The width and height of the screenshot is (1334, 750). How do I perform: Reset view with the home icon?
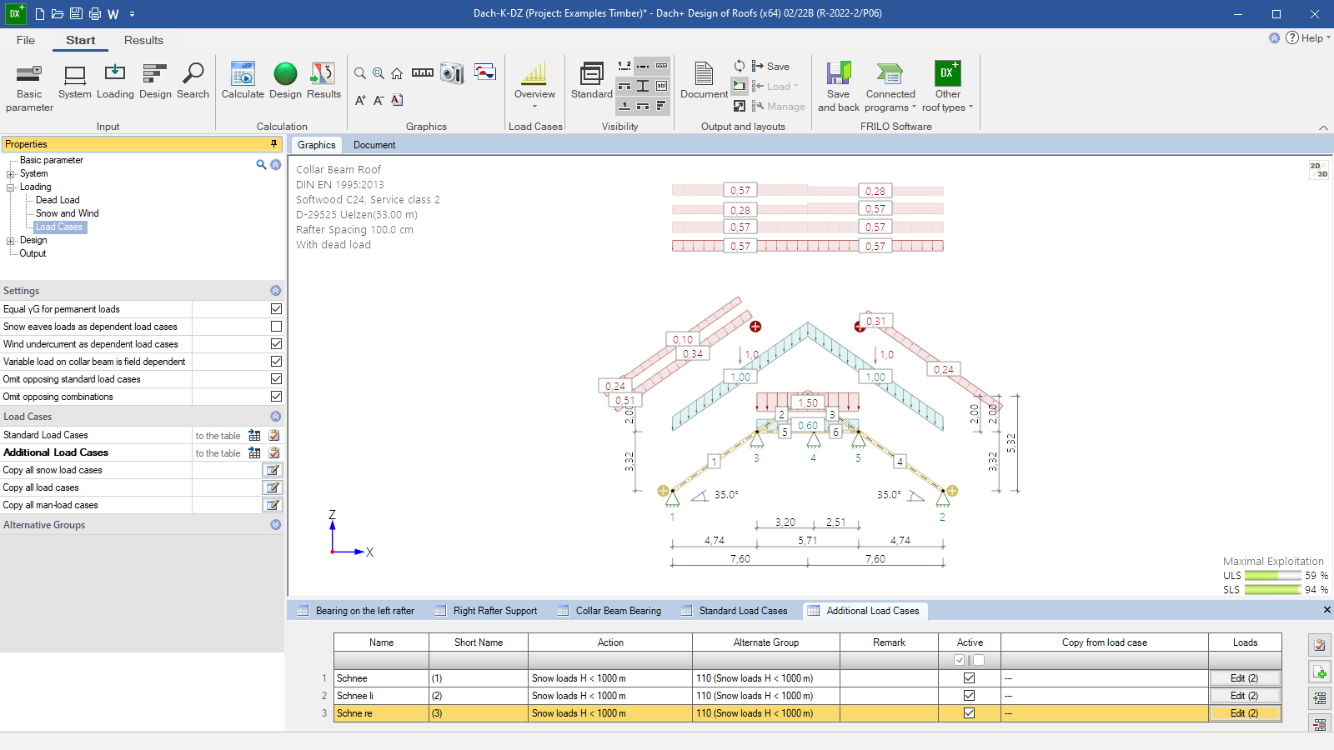[x=397, y=73]
